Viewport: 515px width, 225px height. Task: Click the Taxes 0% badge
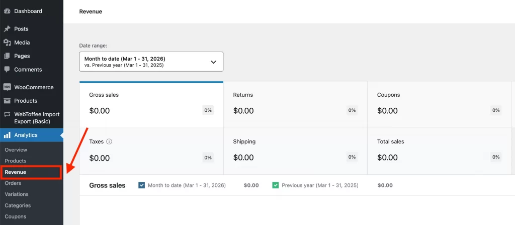coord(208,157)
